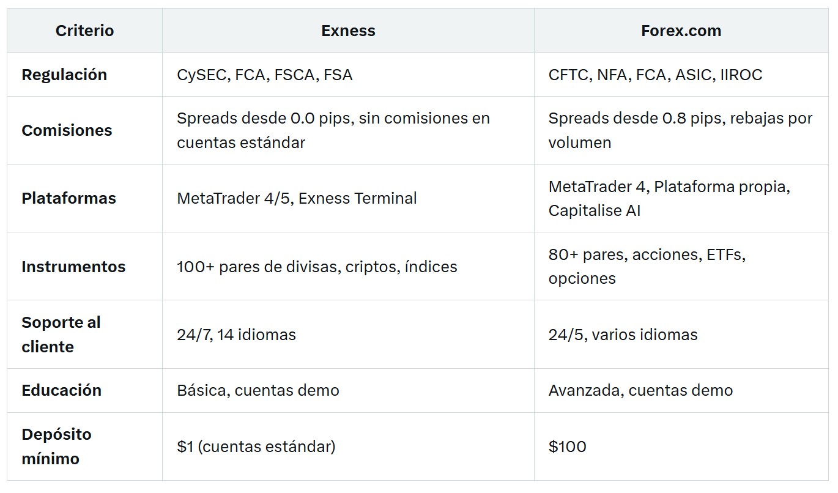
Task: Select the Spreads desde 0.0 pips text
Action: pos(264,118)
